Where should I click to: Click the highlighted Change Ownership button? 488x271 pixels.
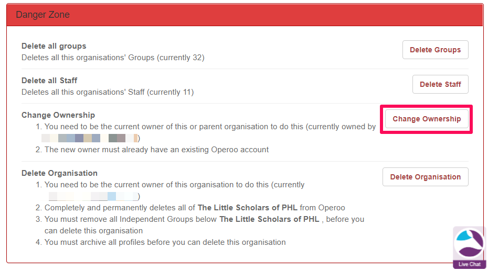[x=427, y=119]
